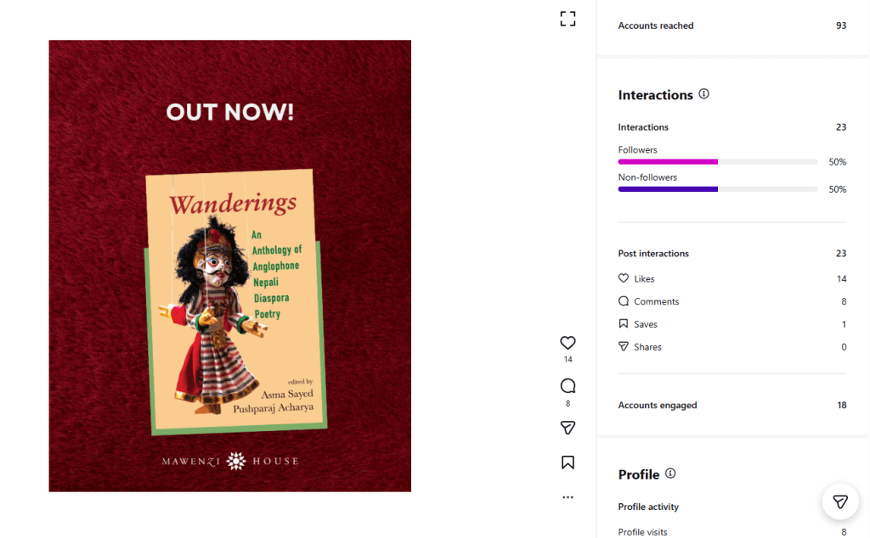870x538 pixels.
Task: Click the Wanderings book cover image
Action: pos(235,301)
